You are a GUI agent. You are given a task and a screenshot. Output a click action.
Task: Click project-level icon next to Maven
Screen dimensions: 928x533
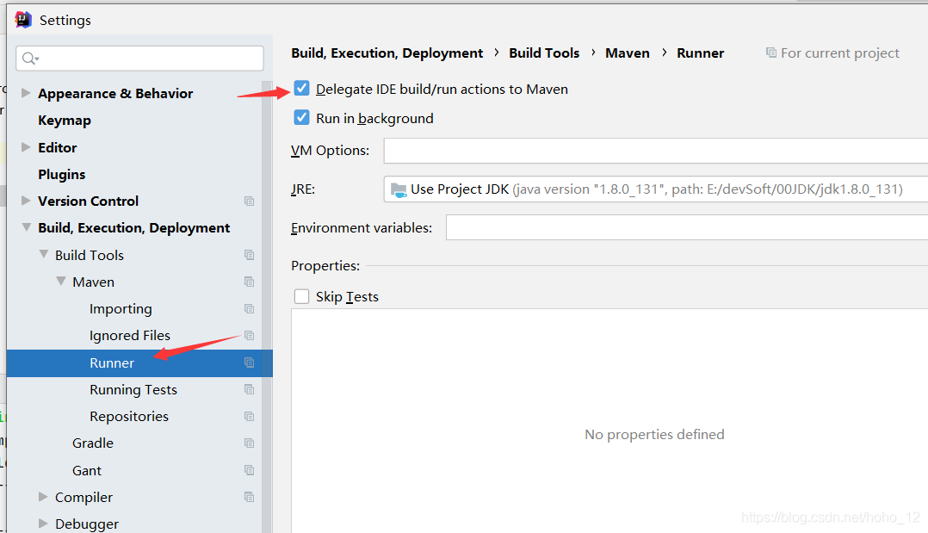249,282
